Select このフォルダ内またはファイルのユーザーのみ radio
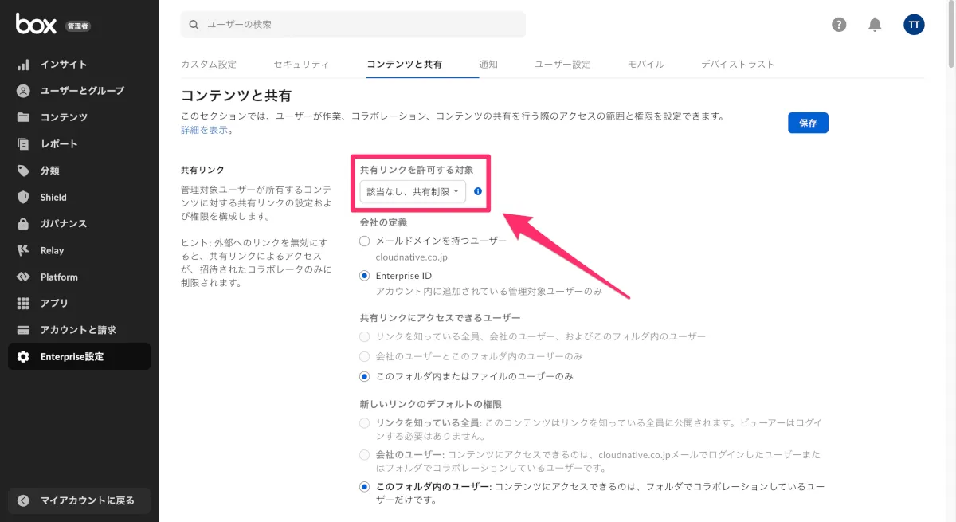The image size is (956, 522). [365, 376]
